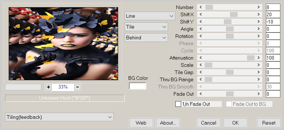This screenshot has height=130, width=284.
Task: Click left arrow of Shift X slider
Action: tap(201, 14)
